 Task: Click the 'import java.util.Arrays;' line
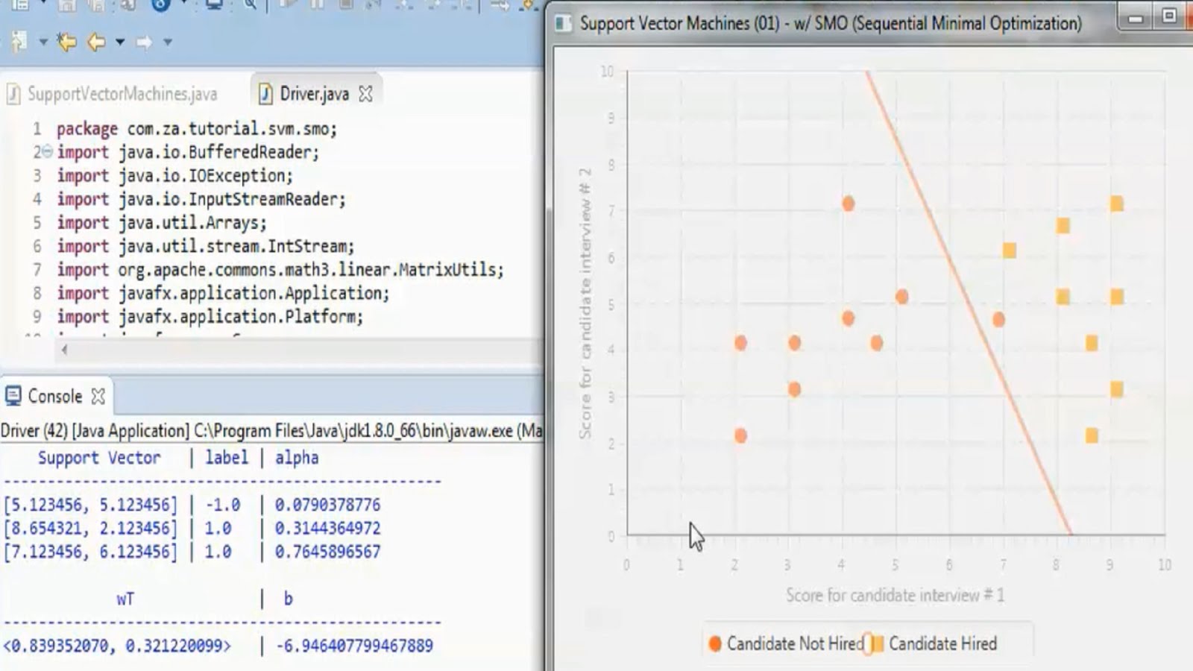click(162, 222)
